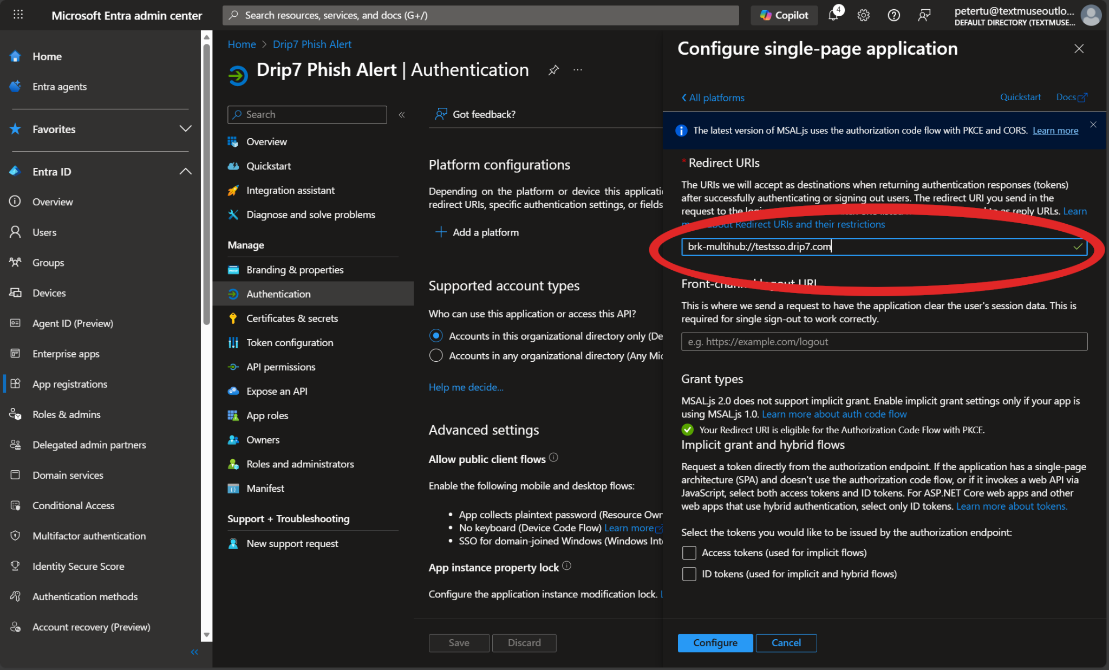Click the Configure button
Screen dimensions: 1109x670
click(x=715, y=643)
